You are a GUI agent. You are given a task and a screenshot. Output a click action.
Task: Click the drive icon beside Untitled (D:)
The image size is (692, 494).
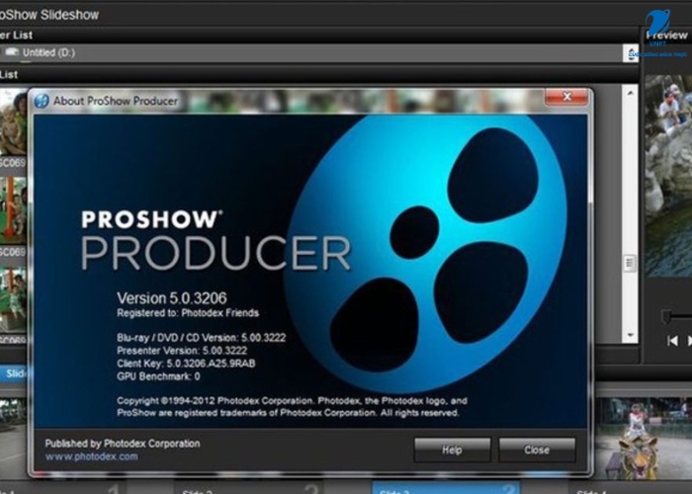12,52
